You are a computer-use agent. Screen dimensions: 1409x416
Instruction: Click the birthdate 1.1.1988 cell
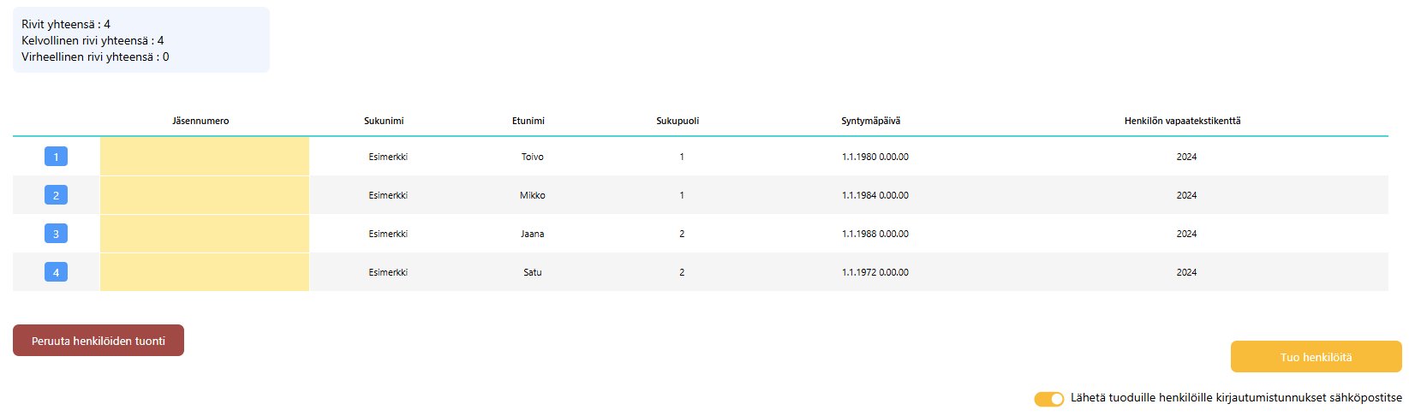tap(875, 234)
